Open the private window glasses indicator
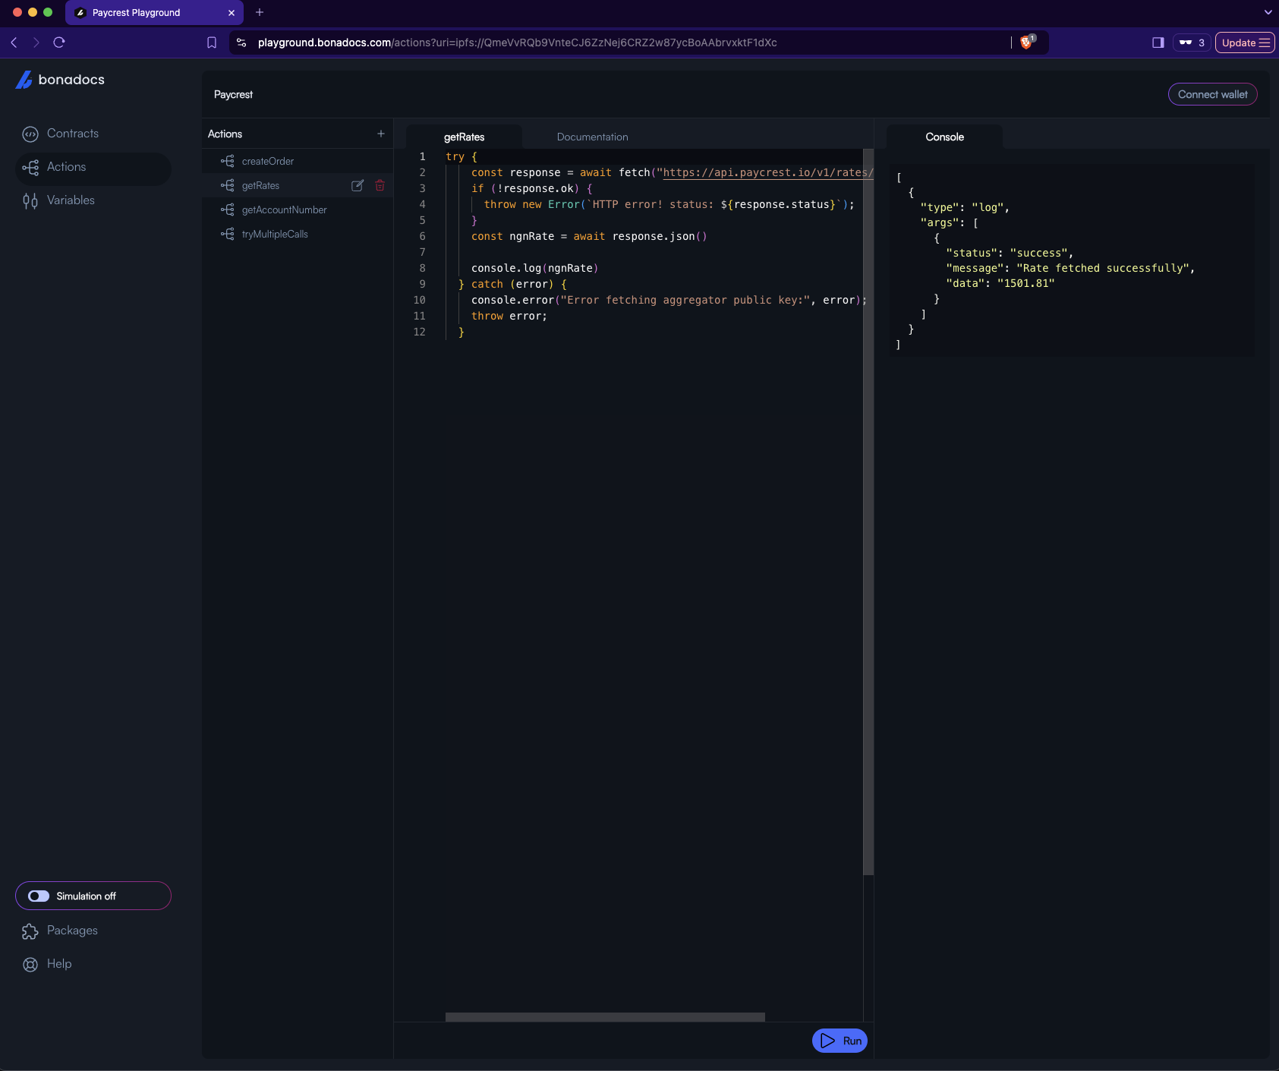 (1191, 43)
